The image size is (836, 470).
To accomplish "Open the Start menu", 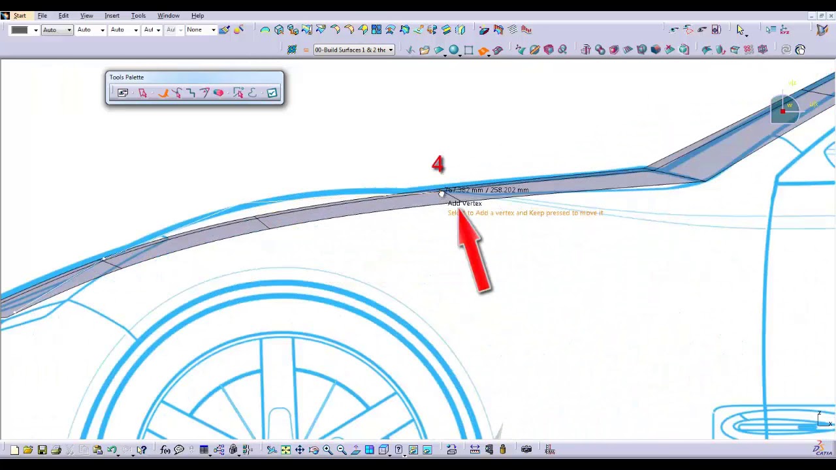I will (20, 16).
